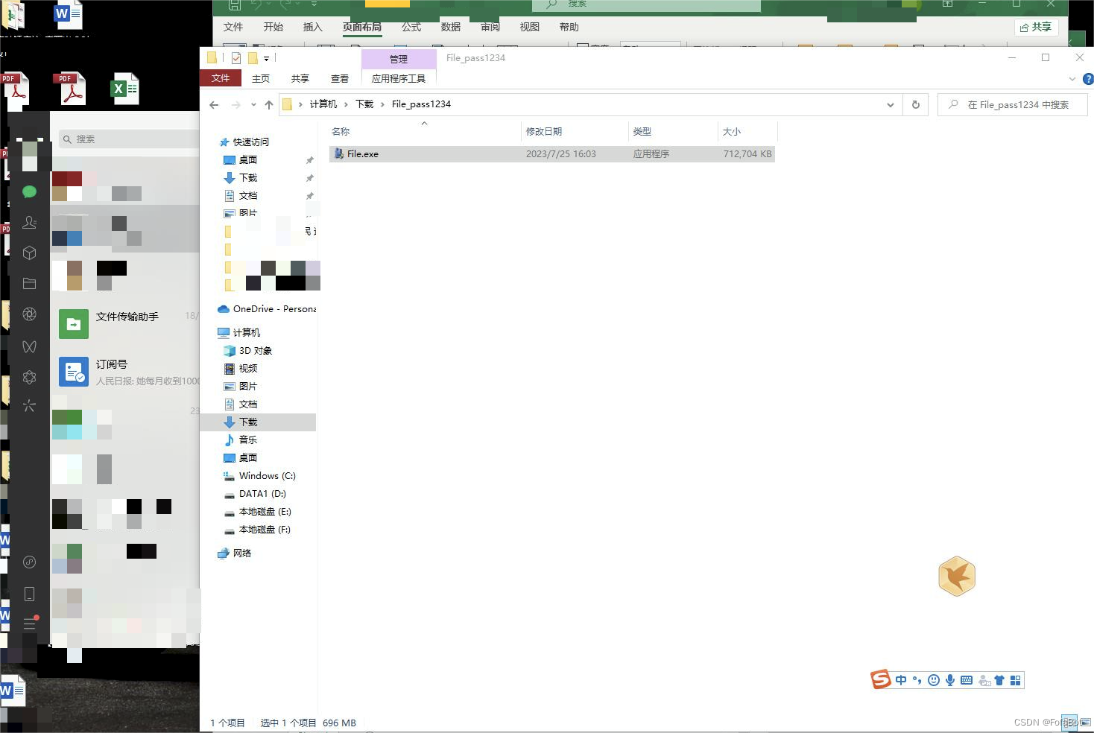Open Windows (C:) drive
1094x733 pixels.
point(267,475)
